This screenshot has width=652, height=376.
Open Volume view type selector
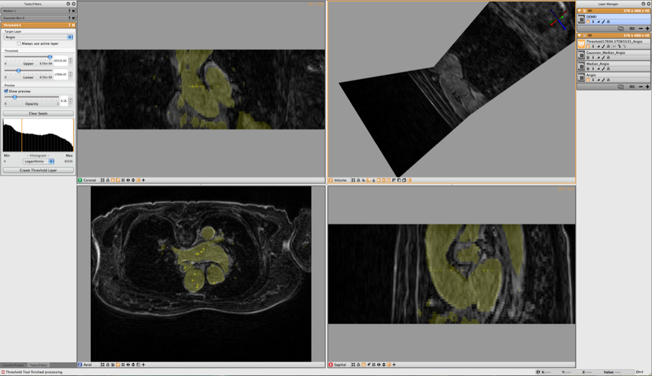pos(337,181)
